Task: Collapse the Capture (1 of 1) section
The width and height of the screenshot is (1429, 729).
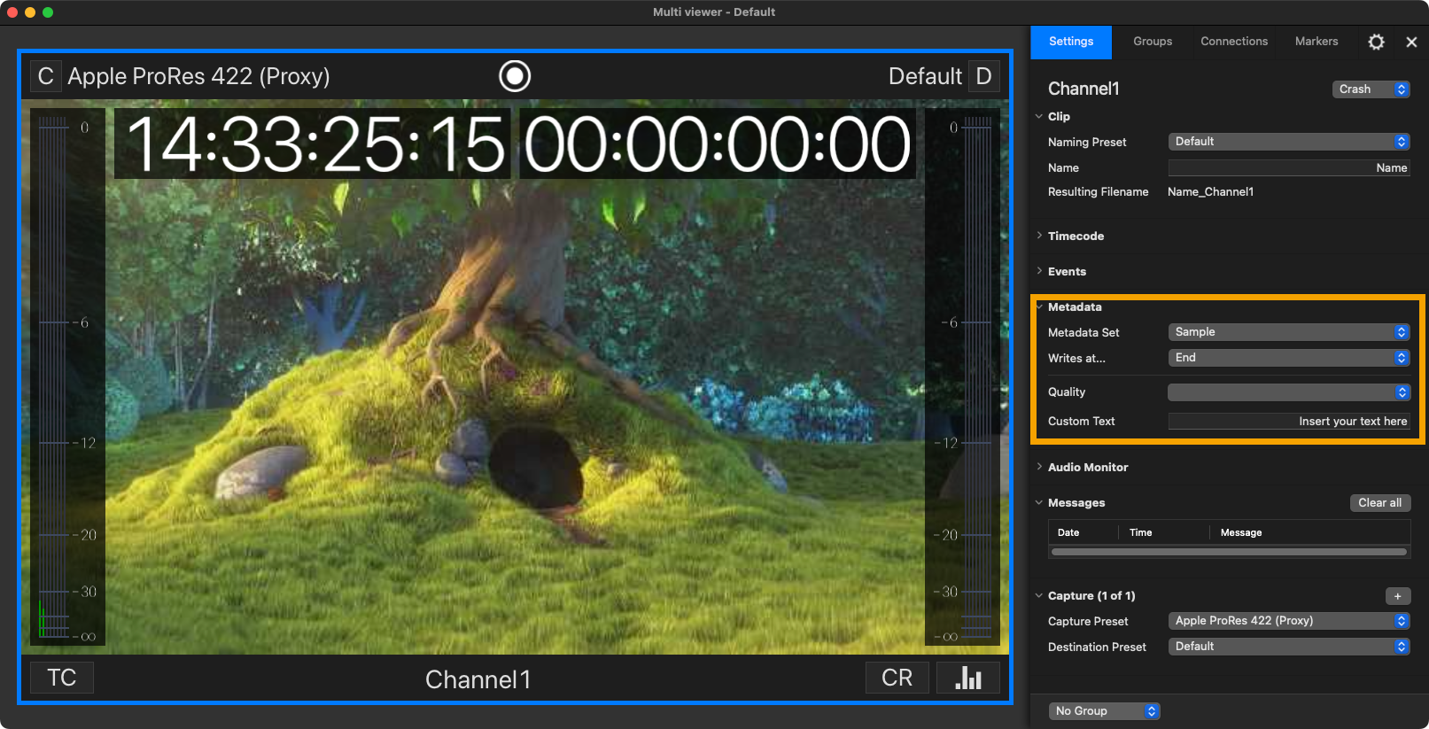Action: pyautogui.click(x=1039, y=595)
